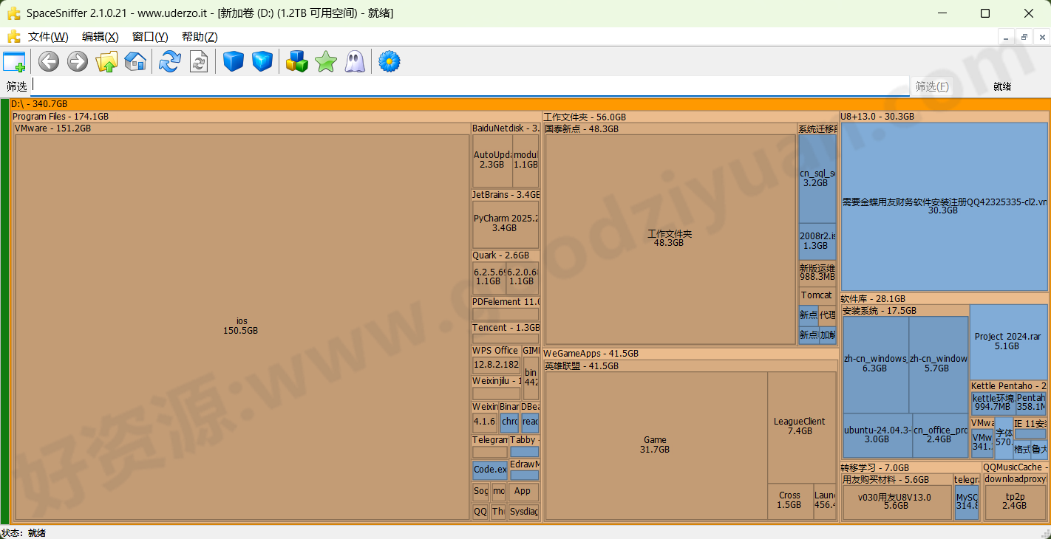This screenshot has height=539, width=1051.
Task: Open the configuration with the flower icon
Action: 389,61
